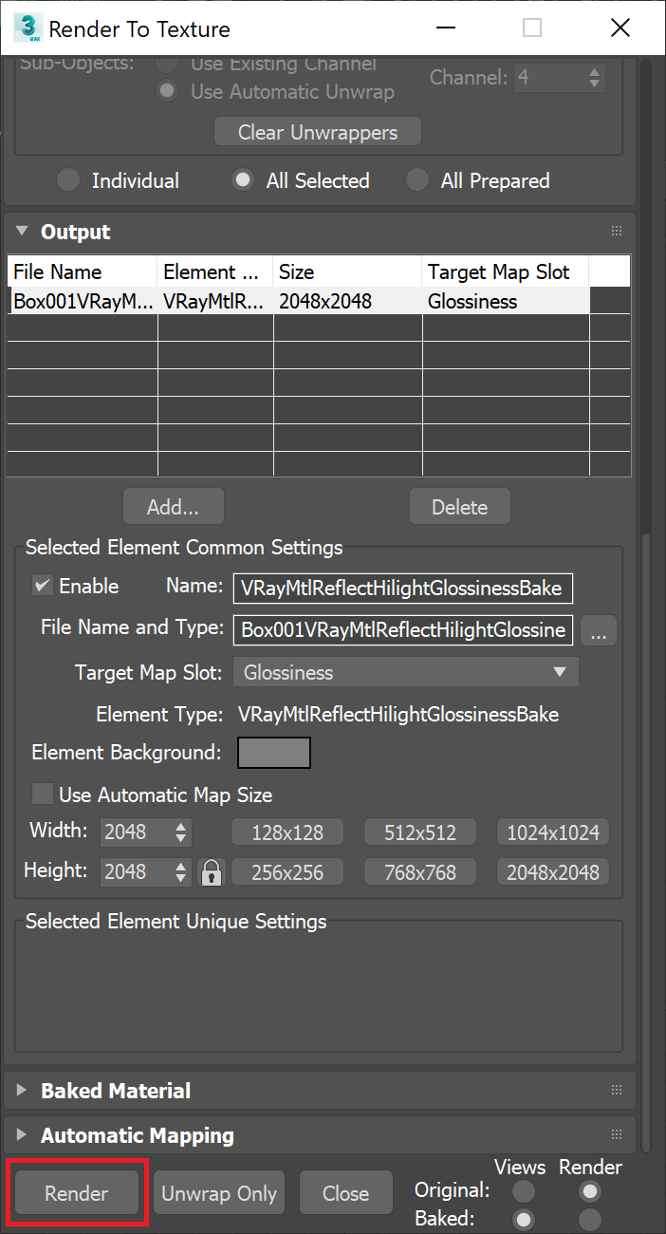
Task: Click the lock icon to unlink width and height
Action: pos(211,871)
